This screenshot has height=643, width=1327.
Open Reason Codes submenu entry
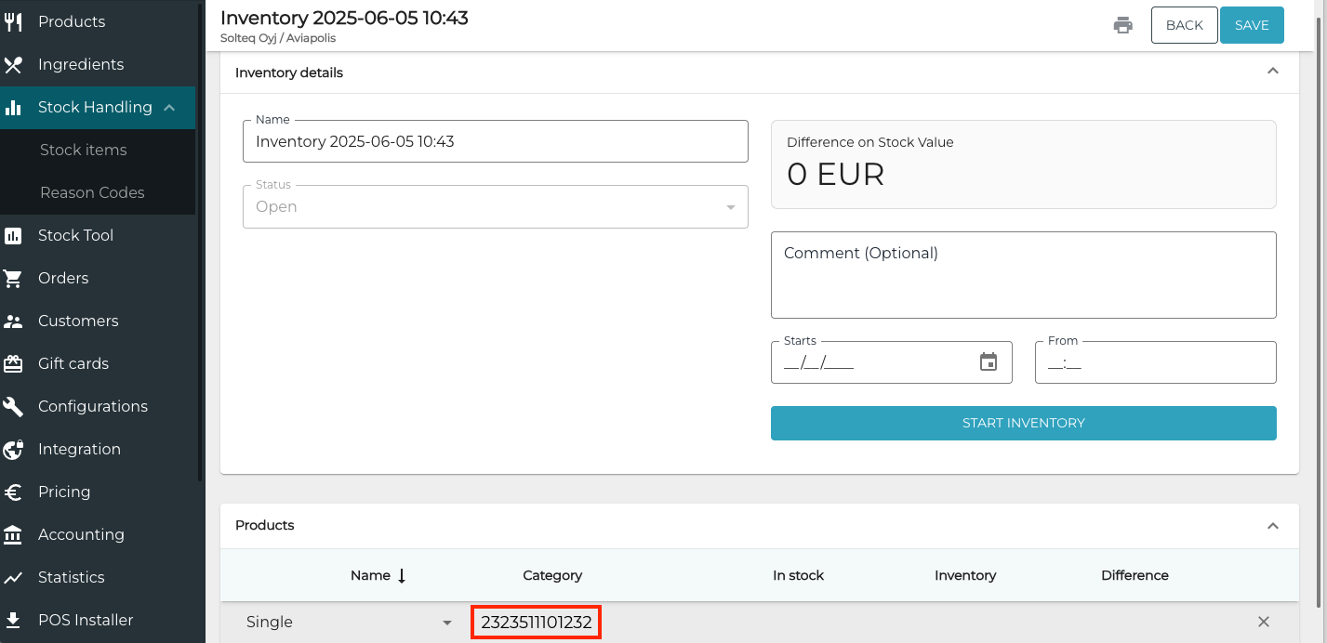[92, 192]
